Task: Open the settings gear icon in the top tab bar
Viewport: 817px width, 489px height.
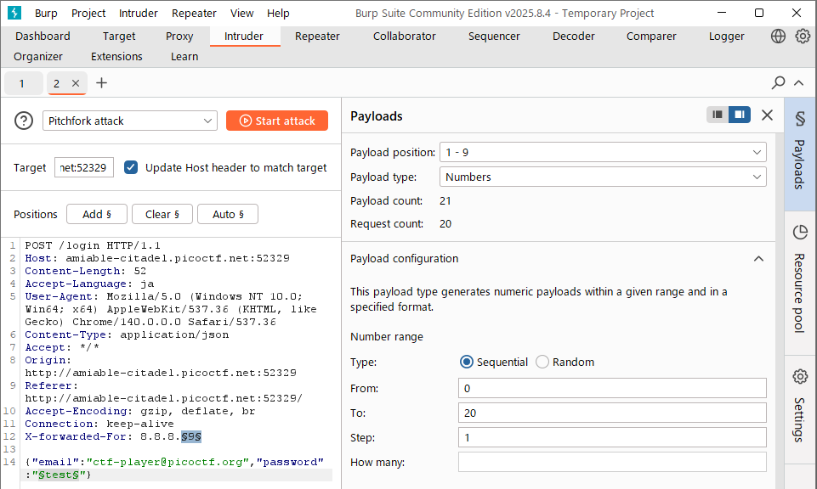Action: pyautogui.click(x=803, y=36)
